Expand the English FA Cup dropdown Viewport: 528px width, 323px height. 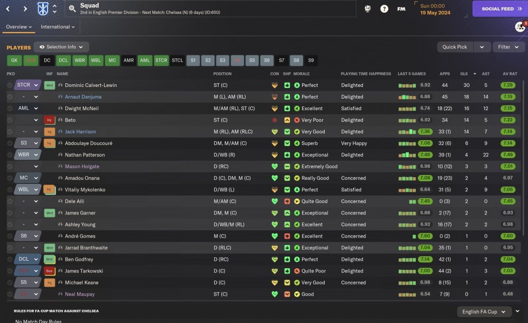pyautogui.click(x=484, y=312)
